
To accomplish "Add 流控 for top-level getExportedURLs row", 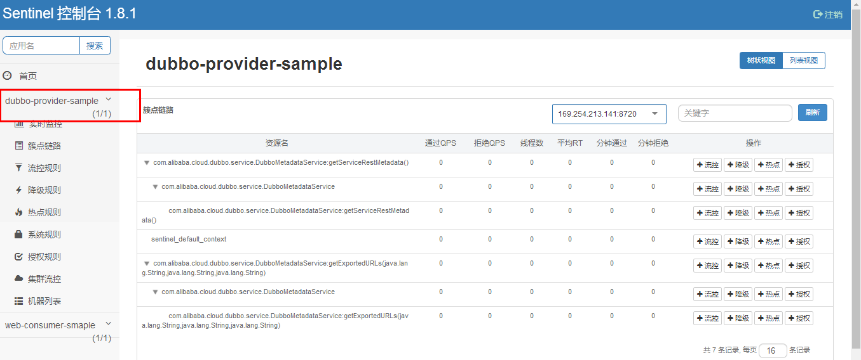I will pos(707,266).
